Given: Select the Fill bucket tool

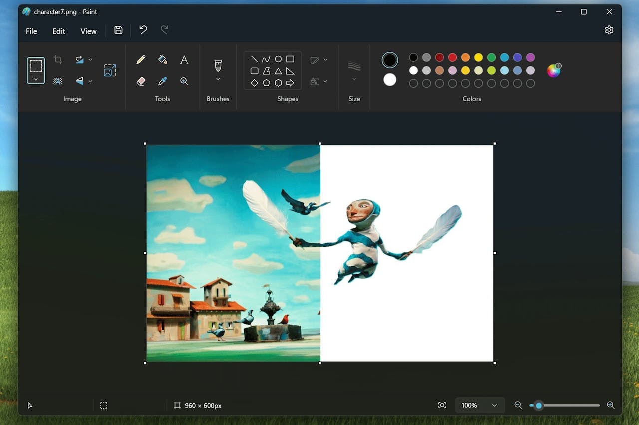Looking at the screenshot, I should click(162, 60).
